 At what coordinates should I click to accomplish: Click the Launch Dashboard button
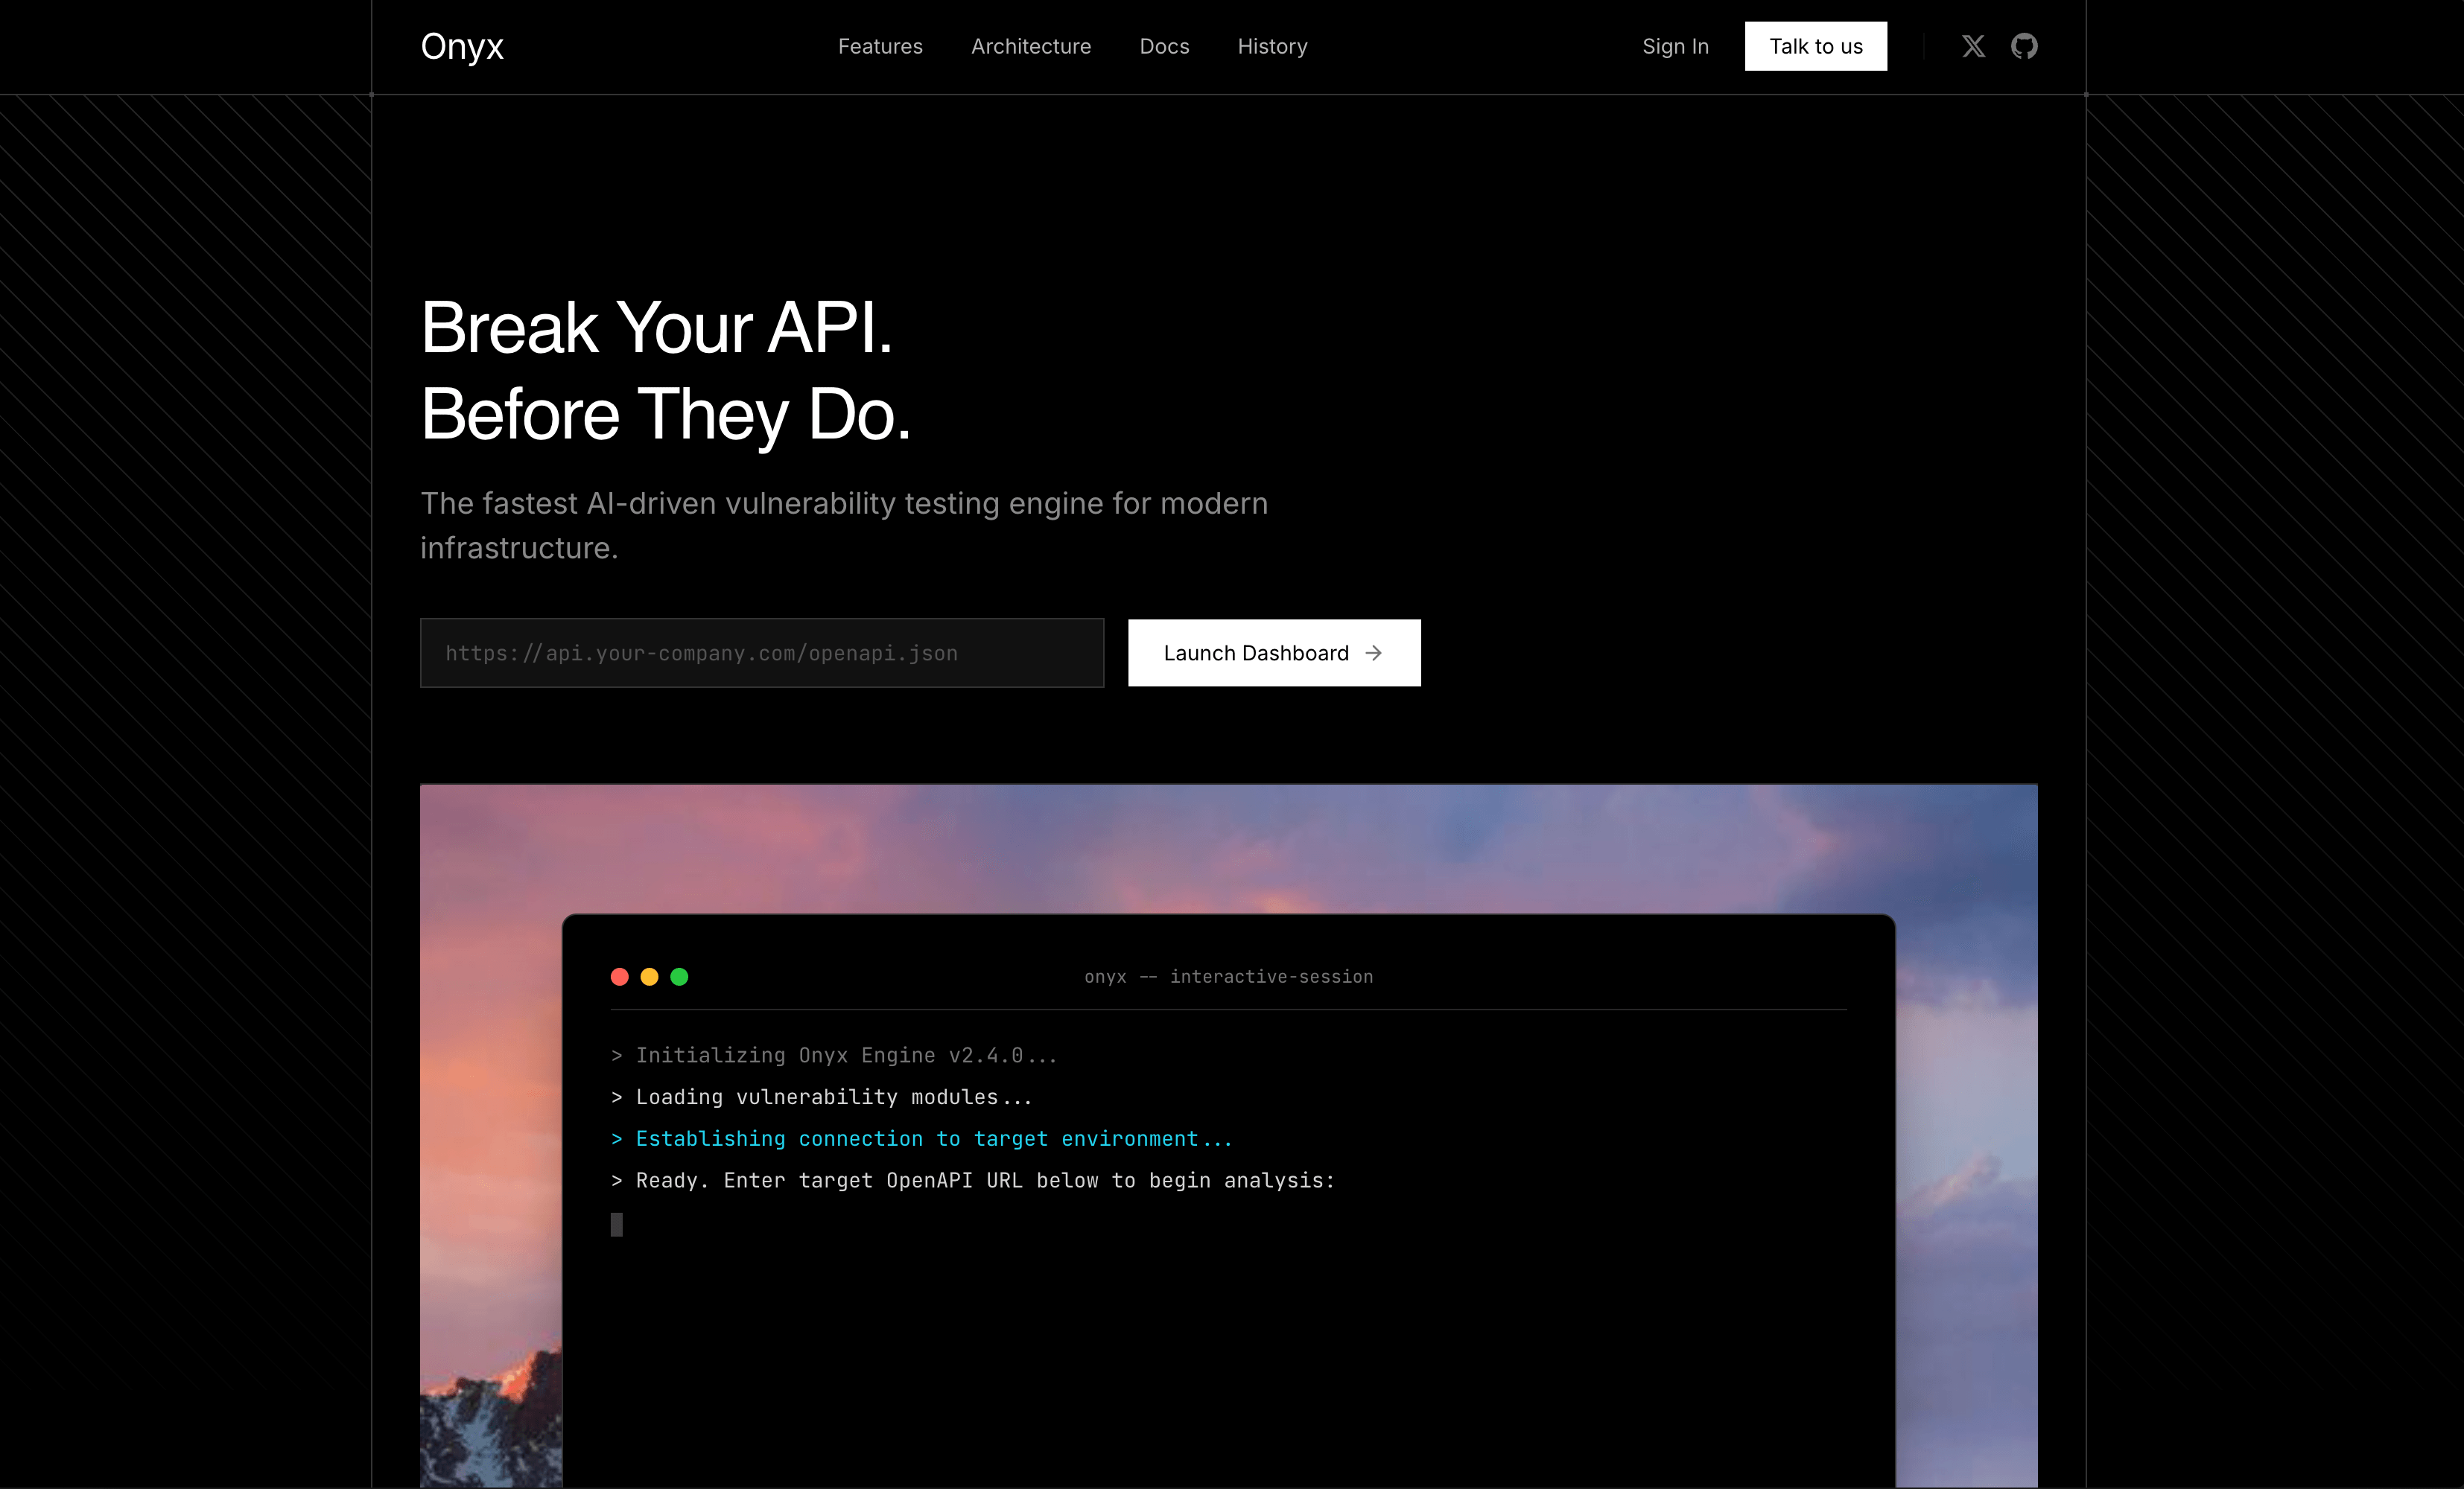pyautogui.click(x=1274, y=653)
